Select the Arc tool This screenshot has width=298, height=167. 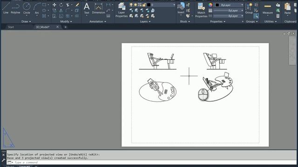37,8
